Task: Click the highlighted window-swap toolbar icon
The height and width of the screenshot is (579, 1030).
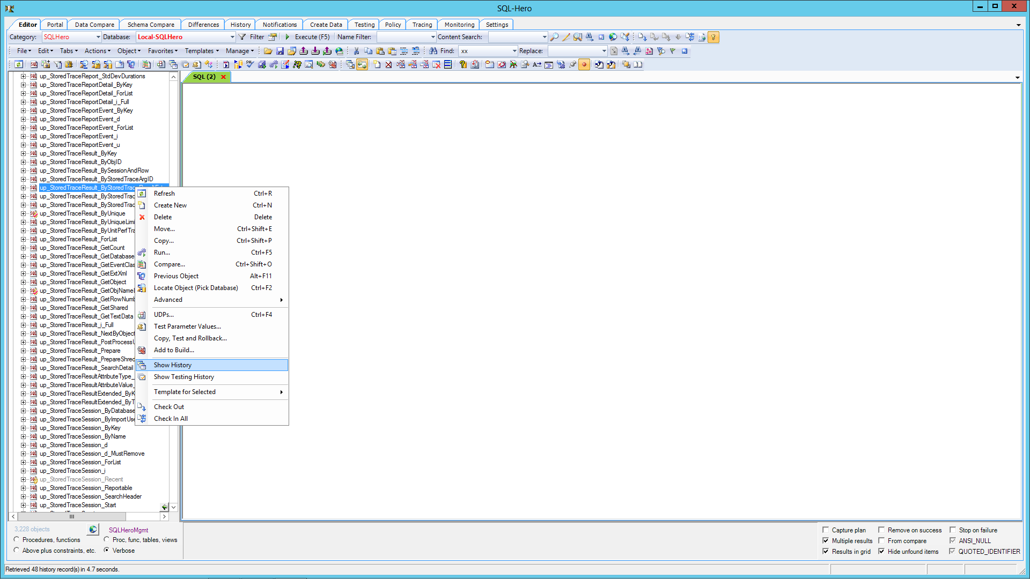Action: (362, 64)
